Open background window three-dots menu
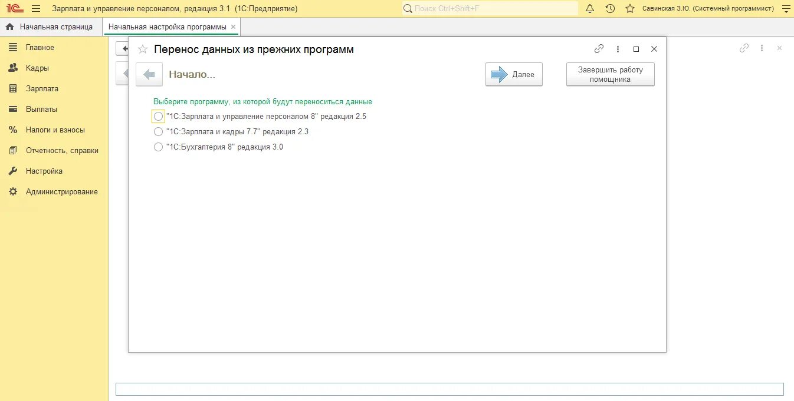 [762, 48]
